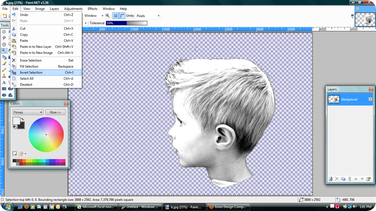Open the View menu
This screenshot has height=211, width=376.
point(26,9)
